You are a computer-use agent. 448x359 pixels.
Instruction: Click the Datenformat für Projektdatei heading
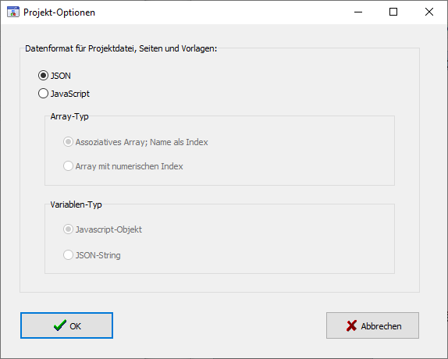tap(121, 48)
